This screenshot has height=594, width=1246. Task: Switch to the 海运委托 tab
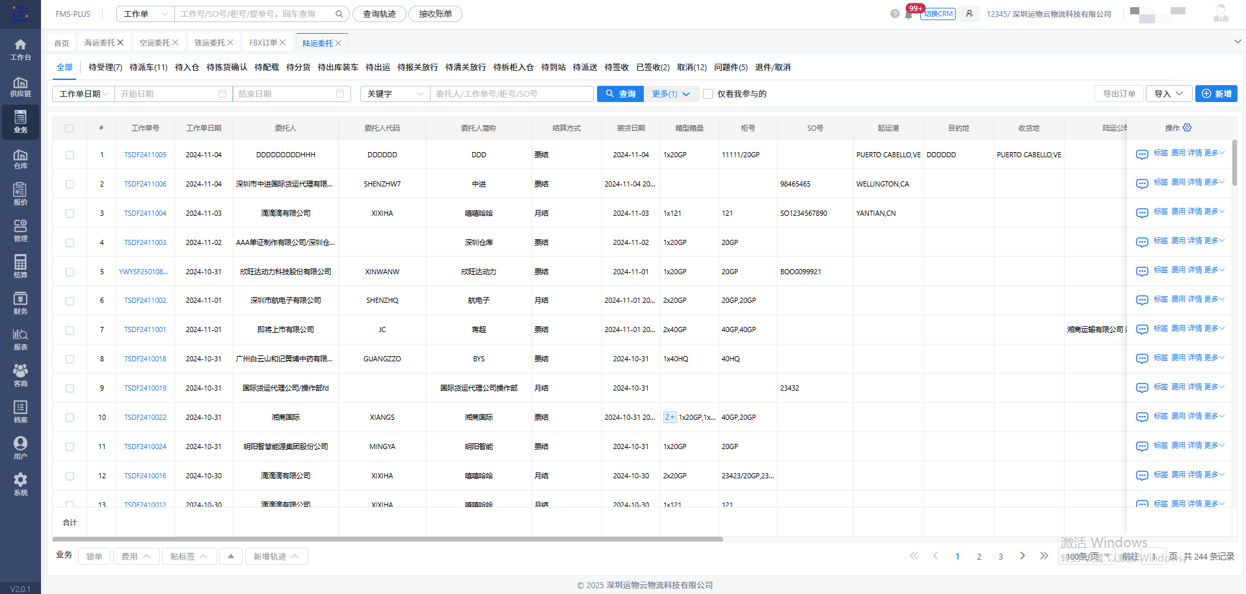tap(99, 42)
